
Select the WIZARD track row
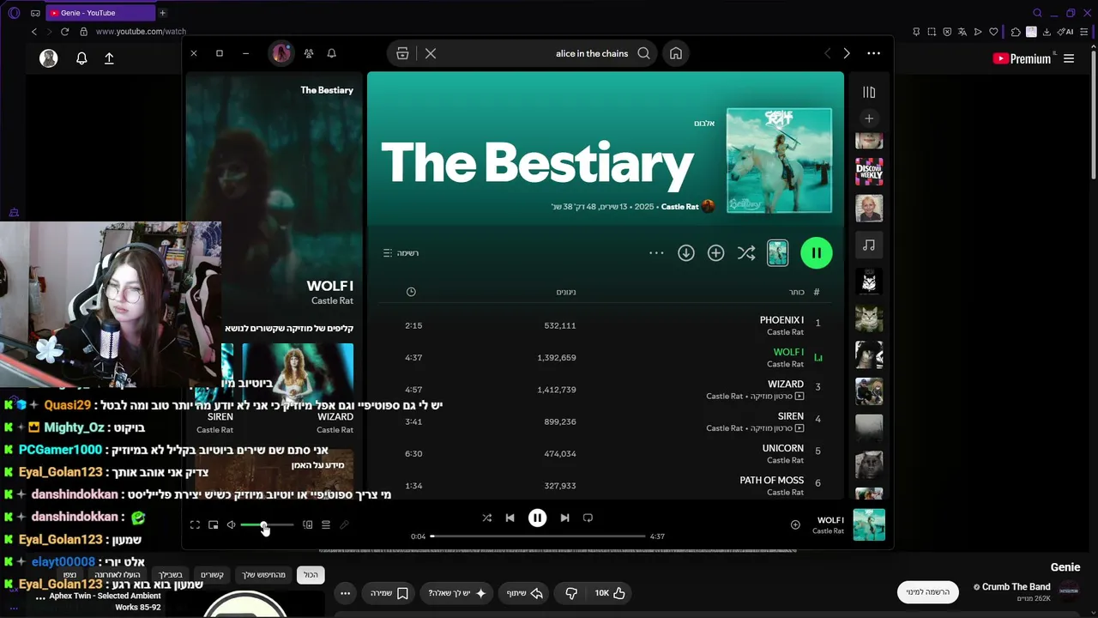606,390
